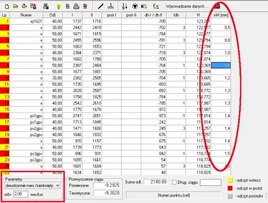Viewport: 268px width, 203px height.
Task: Open a file with the yellow folder icon
Action: click(x=16, y=6)
